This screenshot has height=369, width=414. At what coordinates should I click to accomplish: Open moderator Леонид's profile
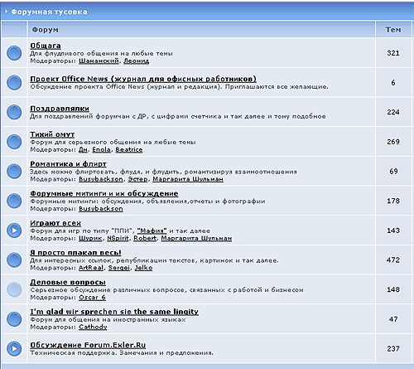136,61
